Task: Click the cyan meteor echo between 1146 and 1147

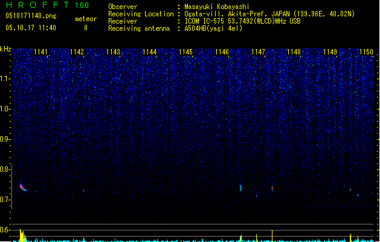Action: [240, 188]
